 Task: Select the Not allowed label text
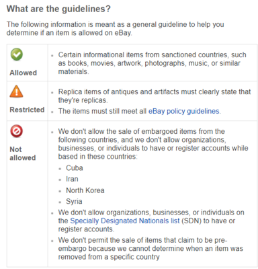pos(23,153)
